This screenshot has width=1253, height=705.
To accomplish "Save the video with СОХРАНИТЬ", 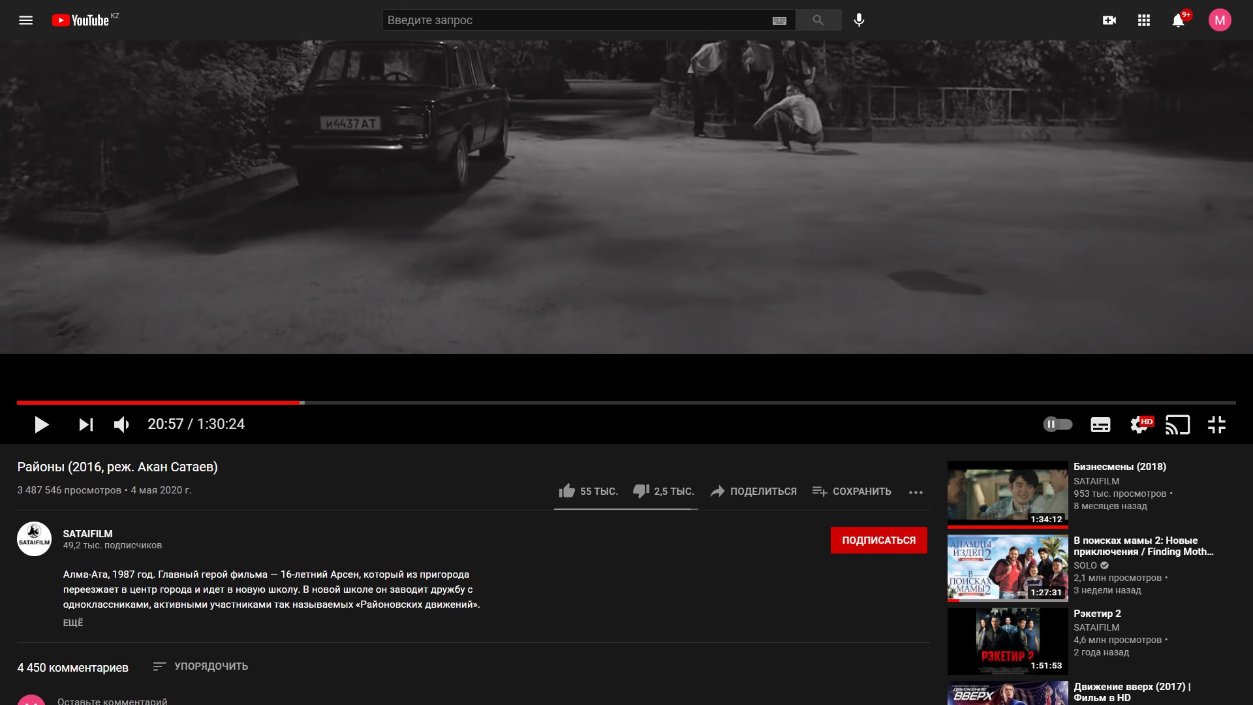I will point(852,491).
